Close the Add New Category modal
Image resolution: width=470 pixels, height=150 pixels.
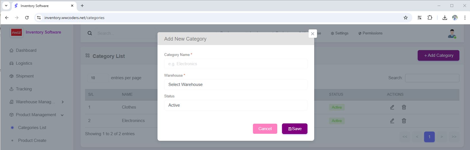click(x=312, y=34)
